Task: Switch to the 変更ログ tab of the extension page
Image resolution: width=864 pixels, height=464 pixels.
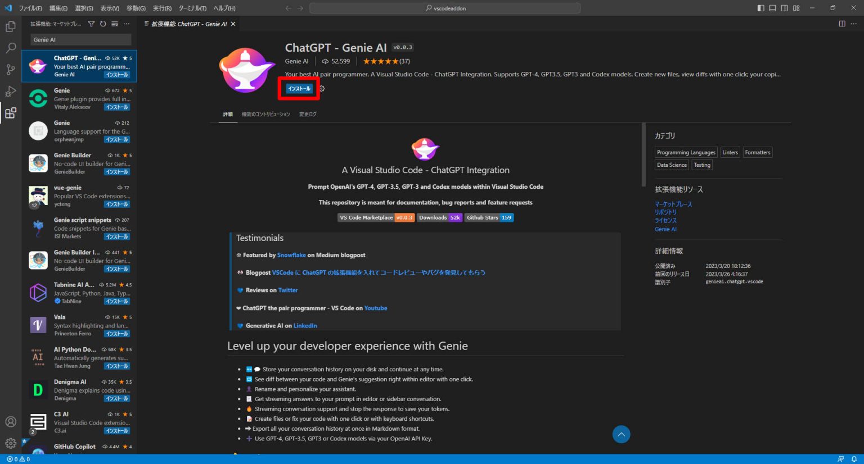Action: click(308, 113)
